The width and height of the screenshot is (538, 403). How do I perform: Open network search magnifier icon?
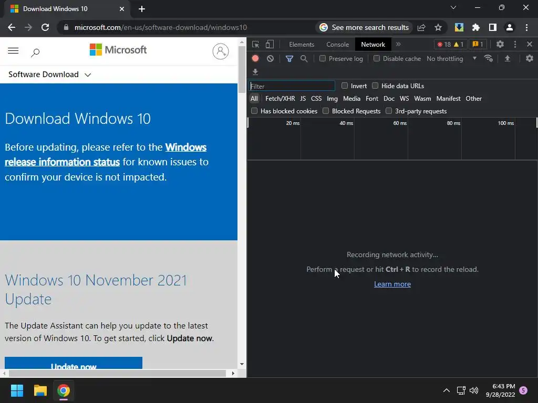click(x=304, y=59)
